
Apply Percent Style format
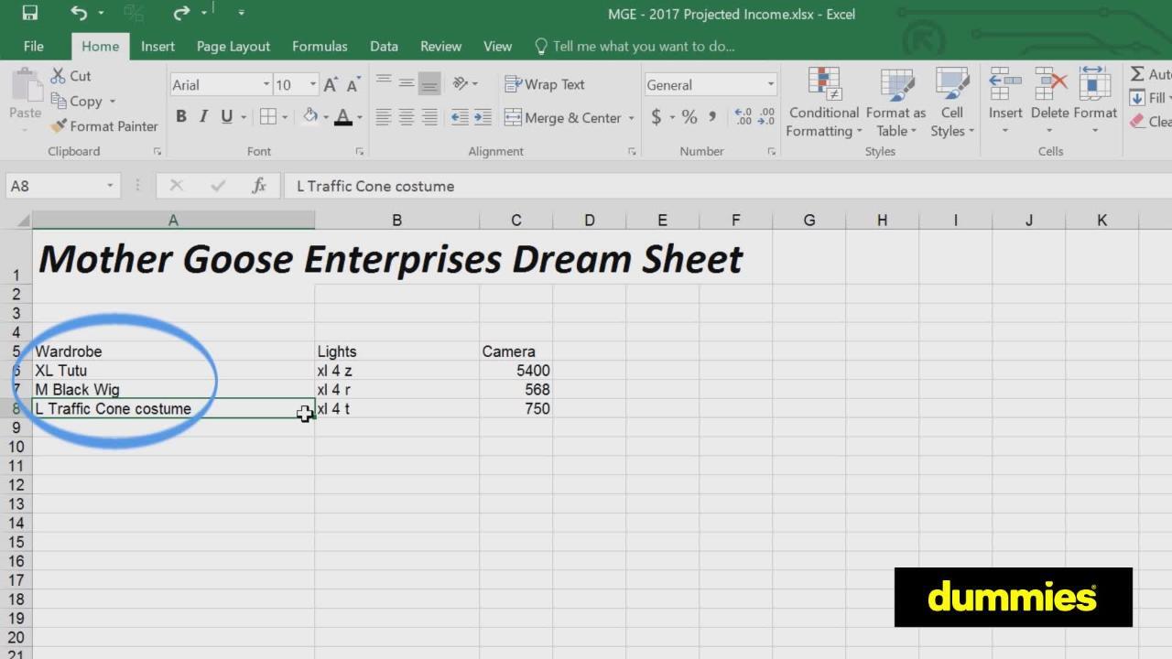click(689, 117)
